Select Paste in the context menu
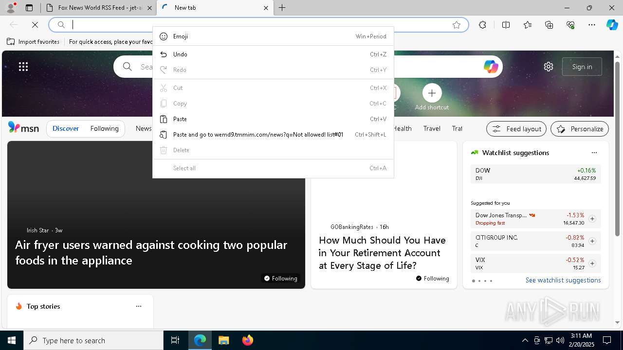Image resolution: width=623 pixels, height=350 pixels. tap(273, 119)
